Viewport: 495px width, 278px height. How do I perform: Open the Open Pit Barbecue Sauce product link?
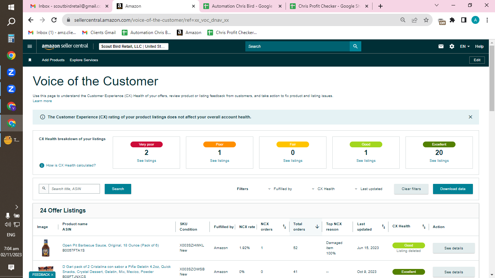pyautogui.click(x=111, y=245)
